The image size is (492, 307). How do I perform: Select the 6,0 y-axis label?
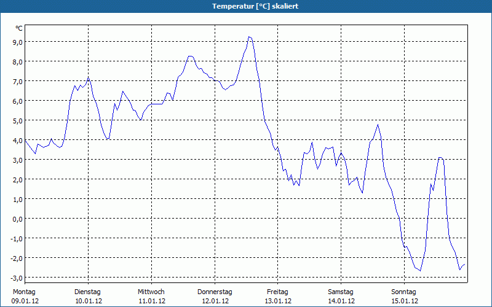click(17, 101)
